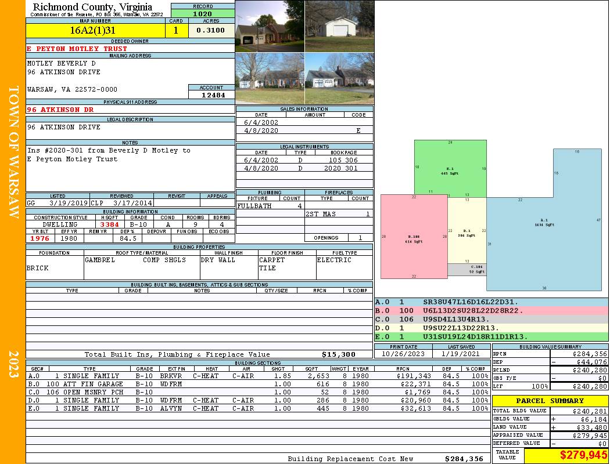Select mailing name MOTLEY BEVERLY D
The width and height of the screenshot is (610, 464).
coord(61,63)
